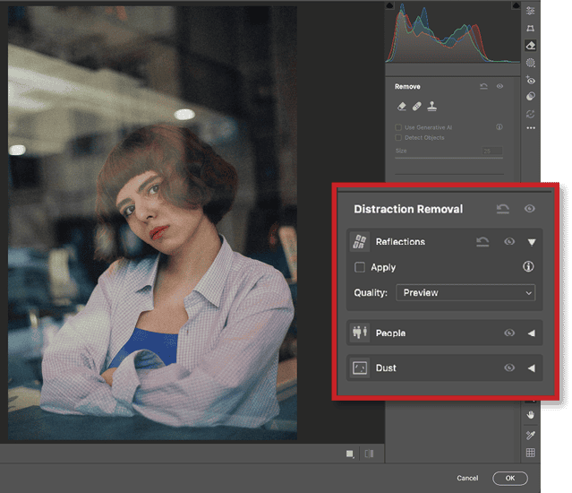This screenshot has height=493, width=572.
Task: Click the Cancel button
Action: (467, 478)
